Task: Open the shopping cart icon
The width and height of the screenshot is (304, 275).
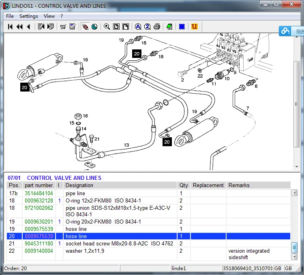Action: coord(63,27)
